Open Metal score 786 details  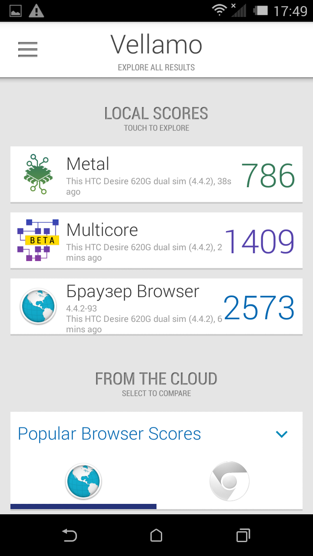coord(268,175)
